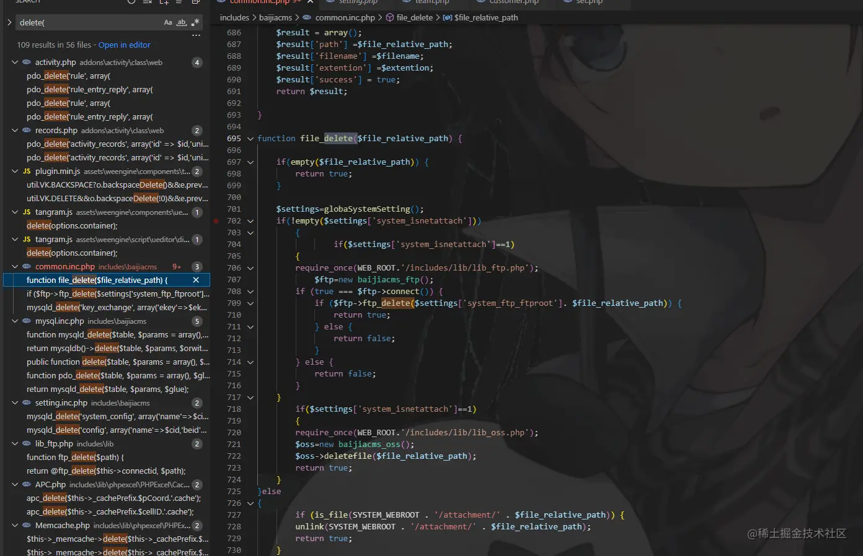Screen dimensions: 863x556
Task: Click the function symbol icon in breadcrumb before file_delete
Action: pos(390,18)
